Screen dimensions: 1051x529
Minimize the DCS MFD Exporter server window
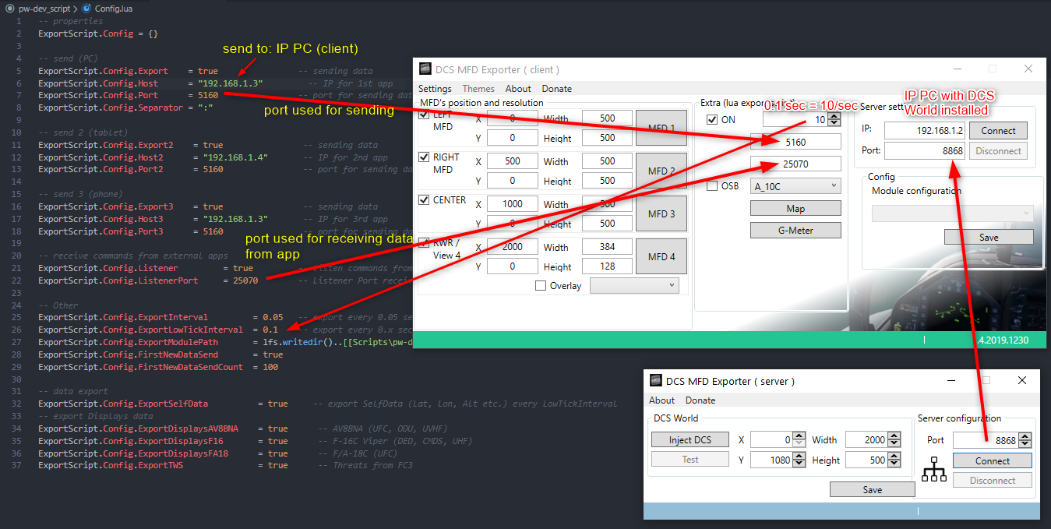950,380
